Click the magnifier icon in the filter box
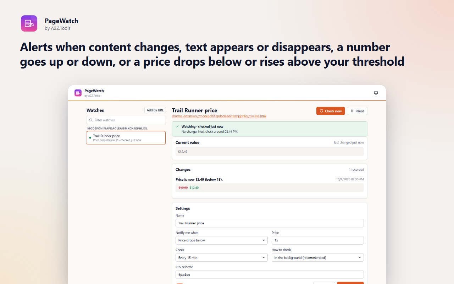Viewport: 454px width, 284px height. (91, 120)
